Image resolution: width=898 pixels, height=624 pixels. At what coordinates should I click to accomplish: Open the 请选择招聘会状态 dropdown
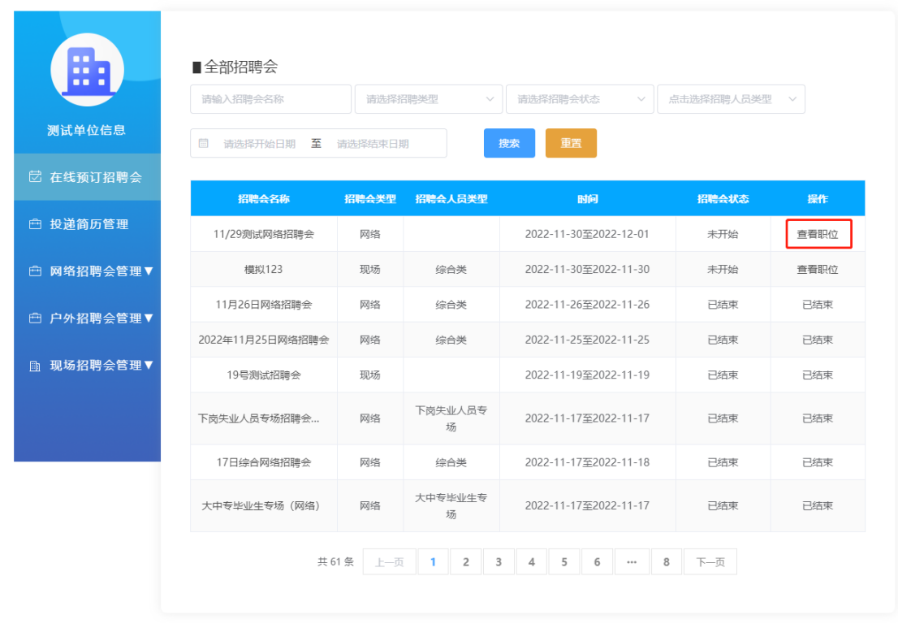tap(579, 98)
